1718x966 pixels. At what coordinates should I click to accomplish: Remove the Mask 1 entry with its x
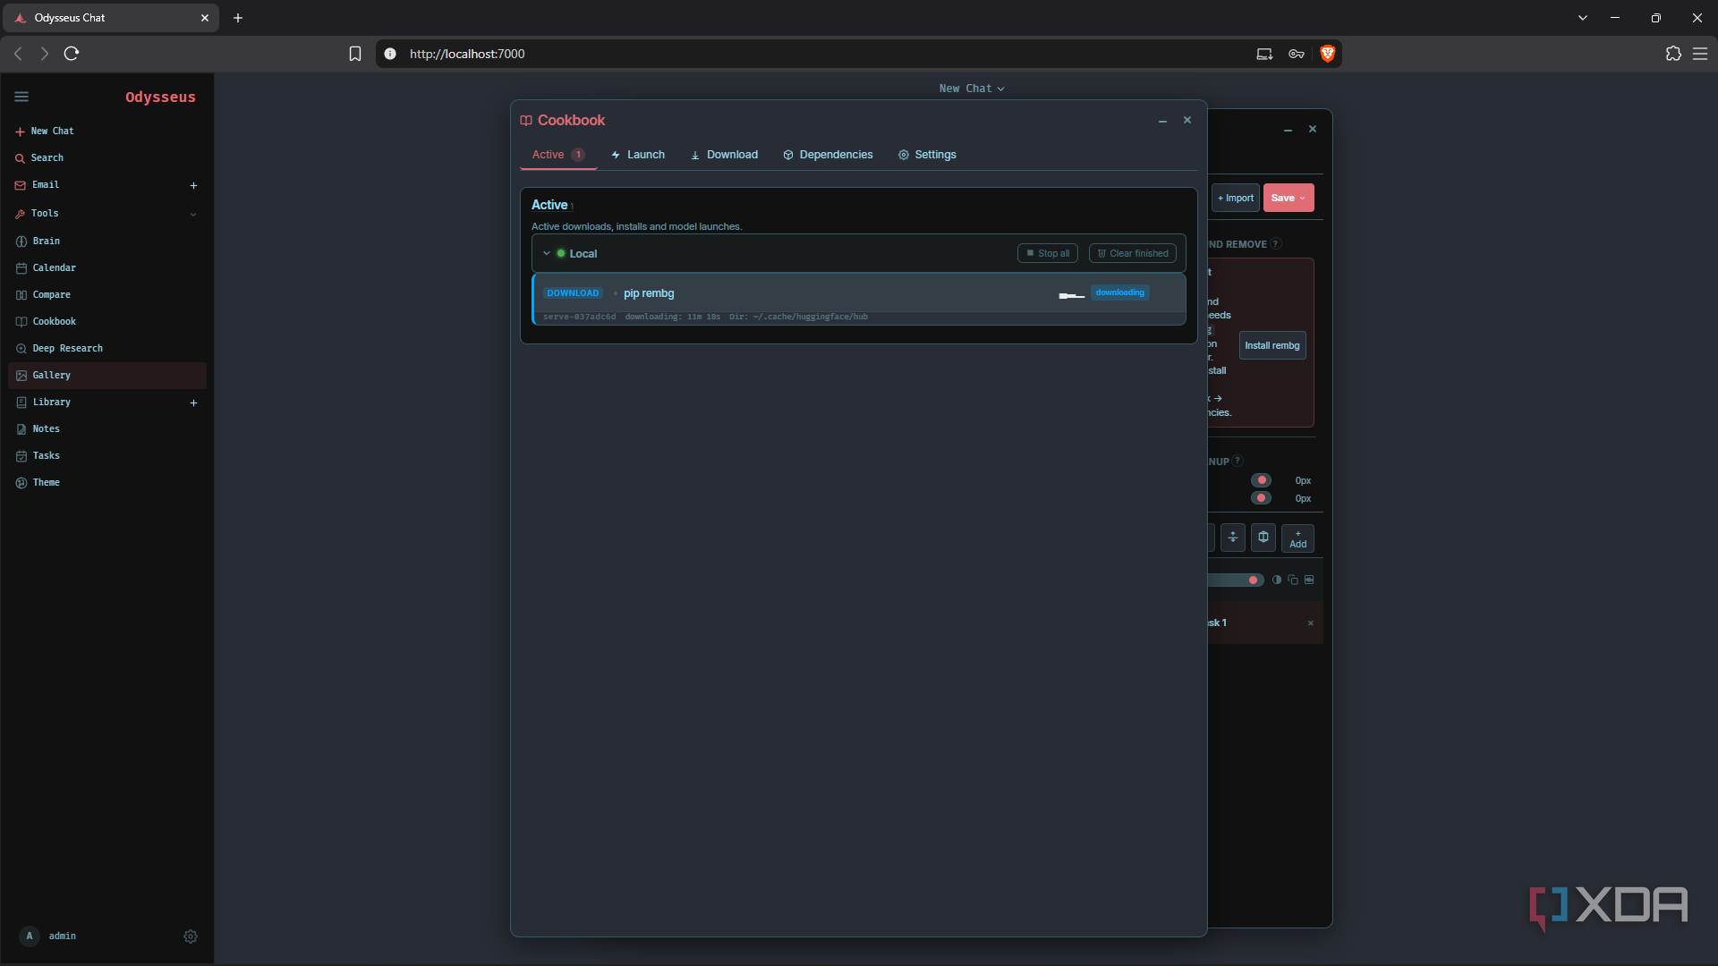(1311, 623)
